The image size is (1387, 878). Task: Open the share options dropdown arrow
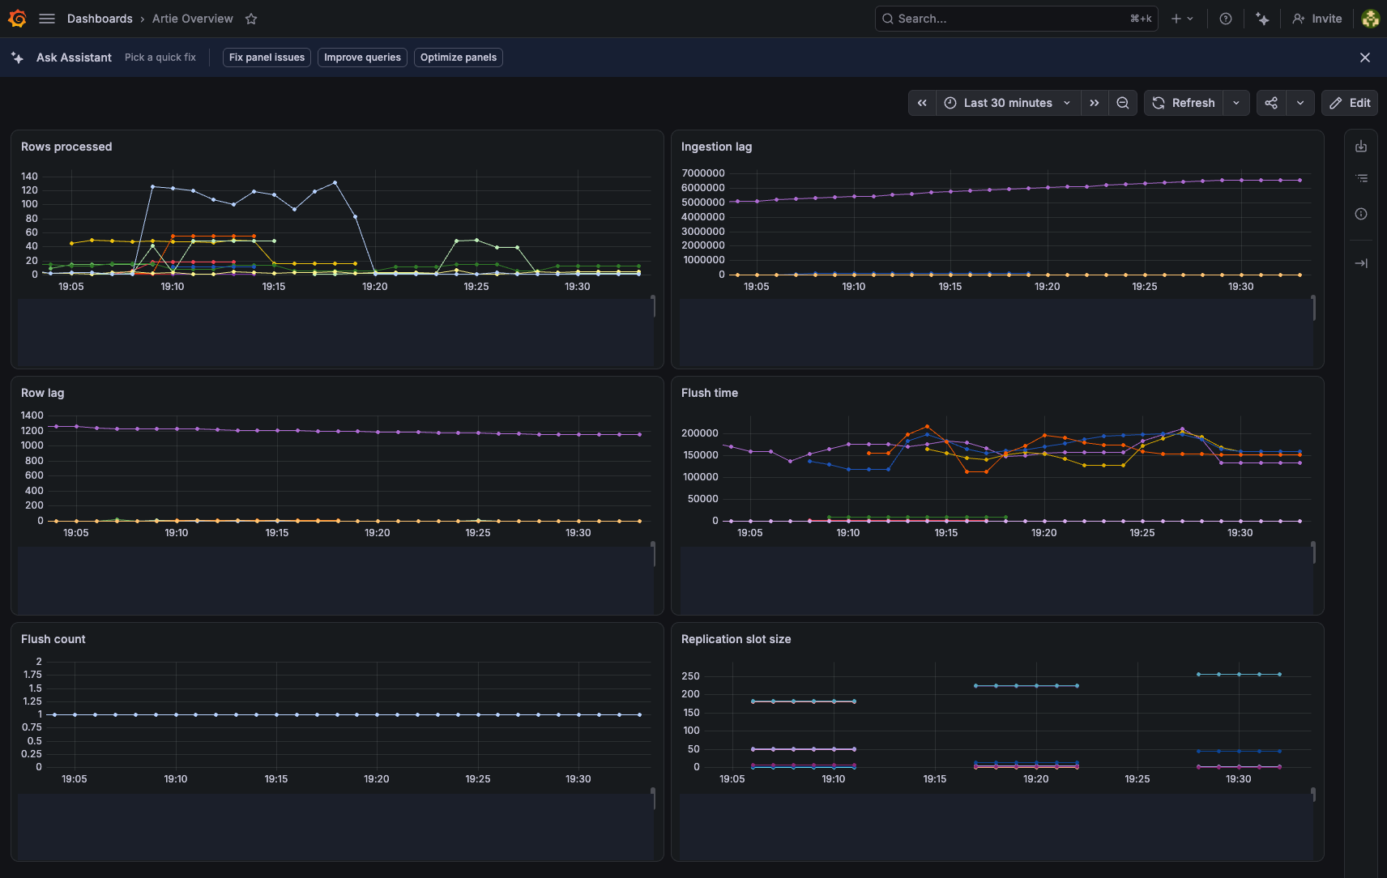coord(1300,103)
